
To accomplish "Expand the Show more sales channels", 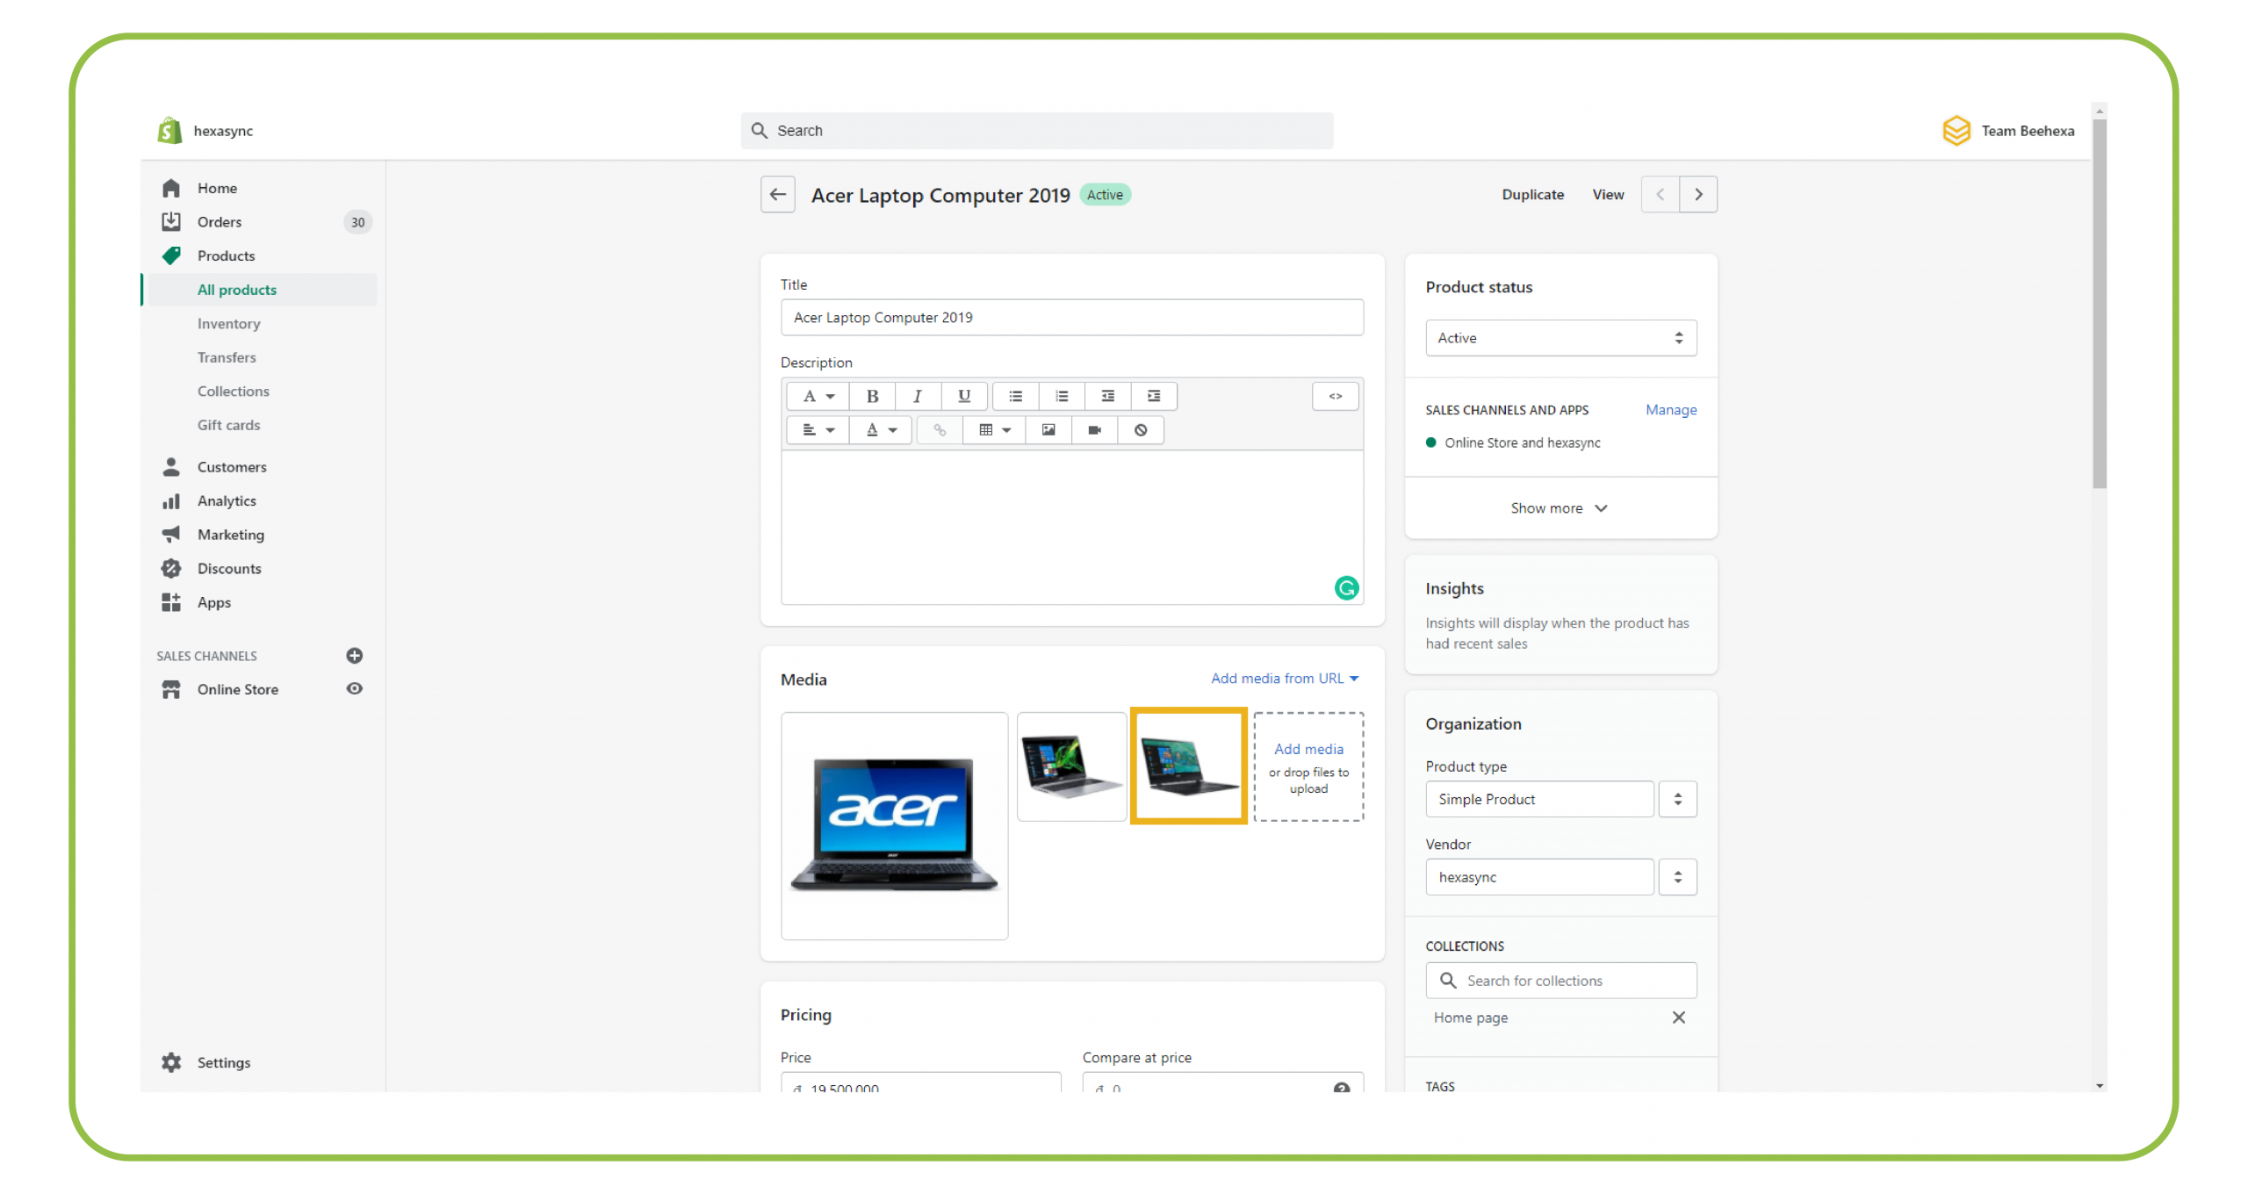I will tap(1558, 507).
